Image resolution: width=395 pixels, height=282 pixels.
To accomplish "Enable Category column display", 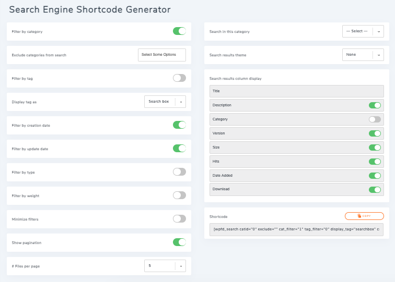I will [375, 119].
